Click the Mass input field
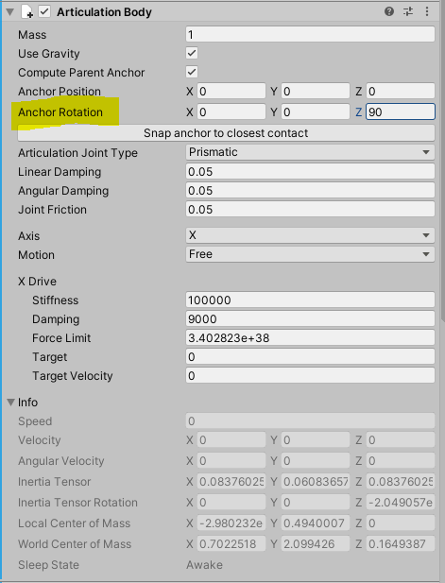 [310, 34]
